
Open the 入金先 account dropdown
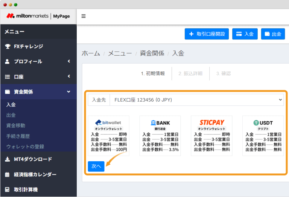point(197,100)
